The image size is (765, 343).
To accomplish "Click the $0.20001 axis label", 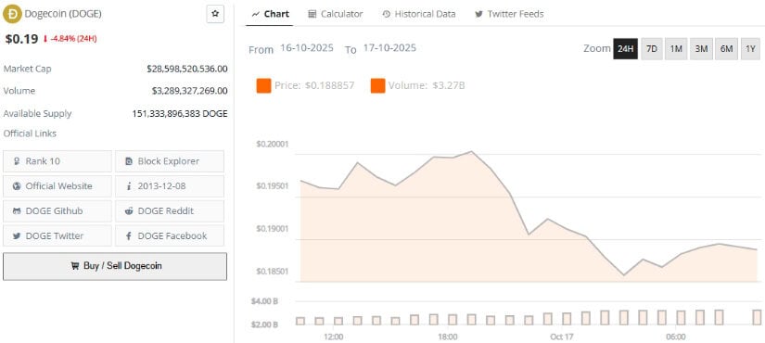I will click(x=273, y=144).
